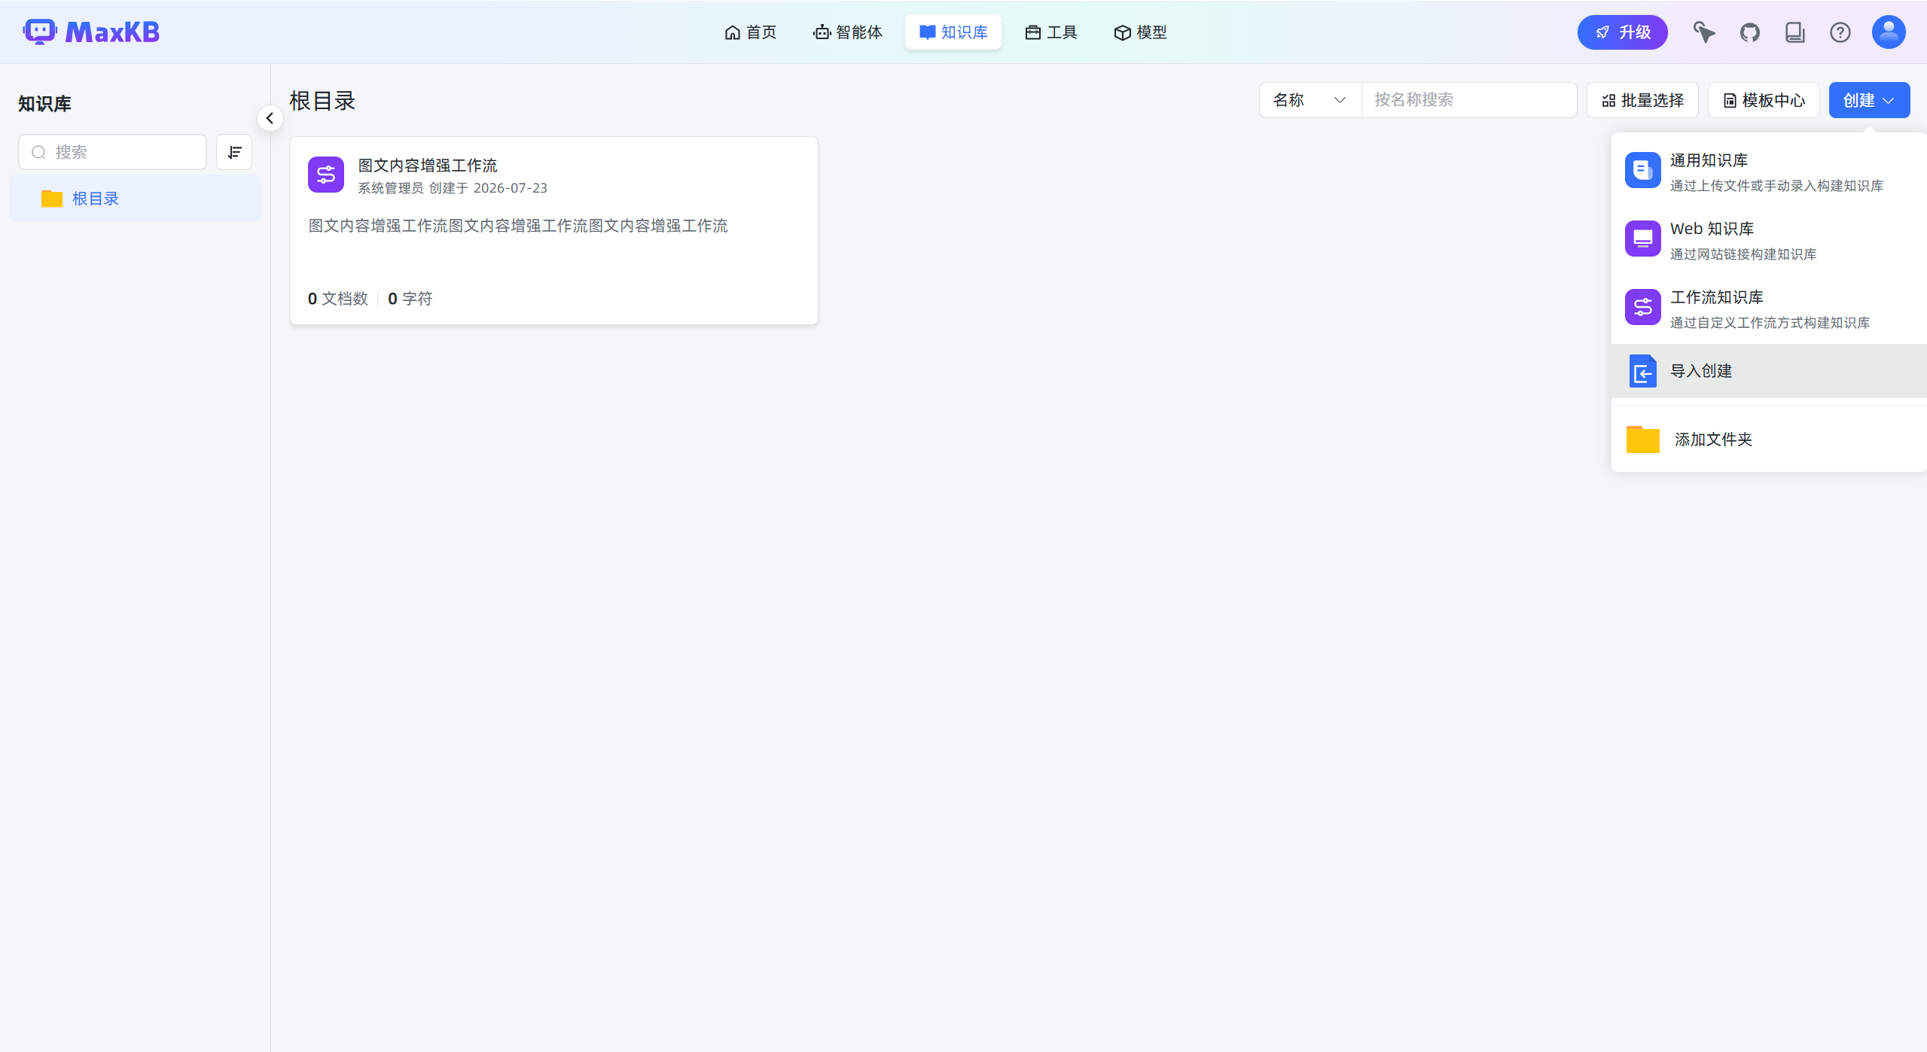Go to the 工具 tab
The width and height of the screenshot is (1927, 1052).
click(1051, 32)
